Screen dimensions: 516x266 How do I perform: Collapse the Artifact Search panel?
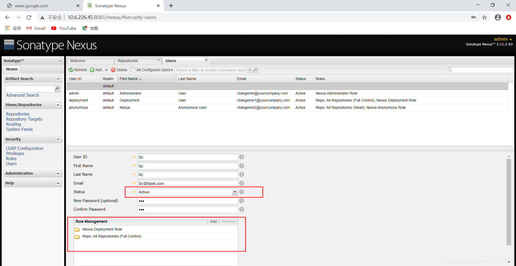[58, 79]
